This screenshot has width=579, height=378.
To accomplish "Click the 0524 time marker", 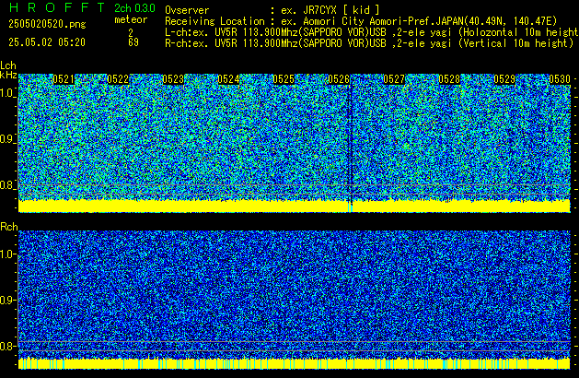I will [228, 79].
